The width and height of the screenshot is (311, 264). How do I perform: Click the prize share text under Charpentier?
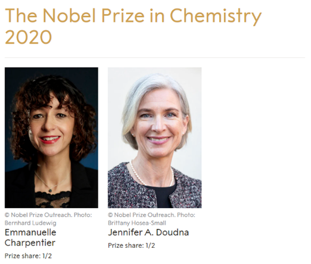coord(28,256)
